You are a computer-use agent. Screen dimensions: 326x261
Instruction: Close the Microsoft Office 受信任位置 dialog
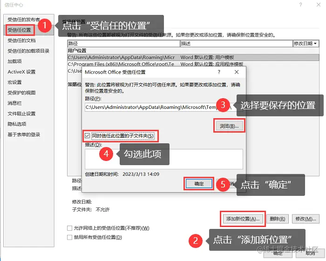click(237, 72)
